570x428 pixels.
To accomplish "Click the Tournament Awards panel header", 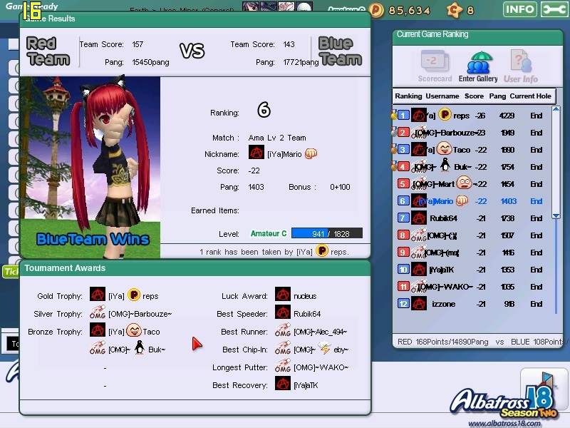I will (x=195, y=268).
